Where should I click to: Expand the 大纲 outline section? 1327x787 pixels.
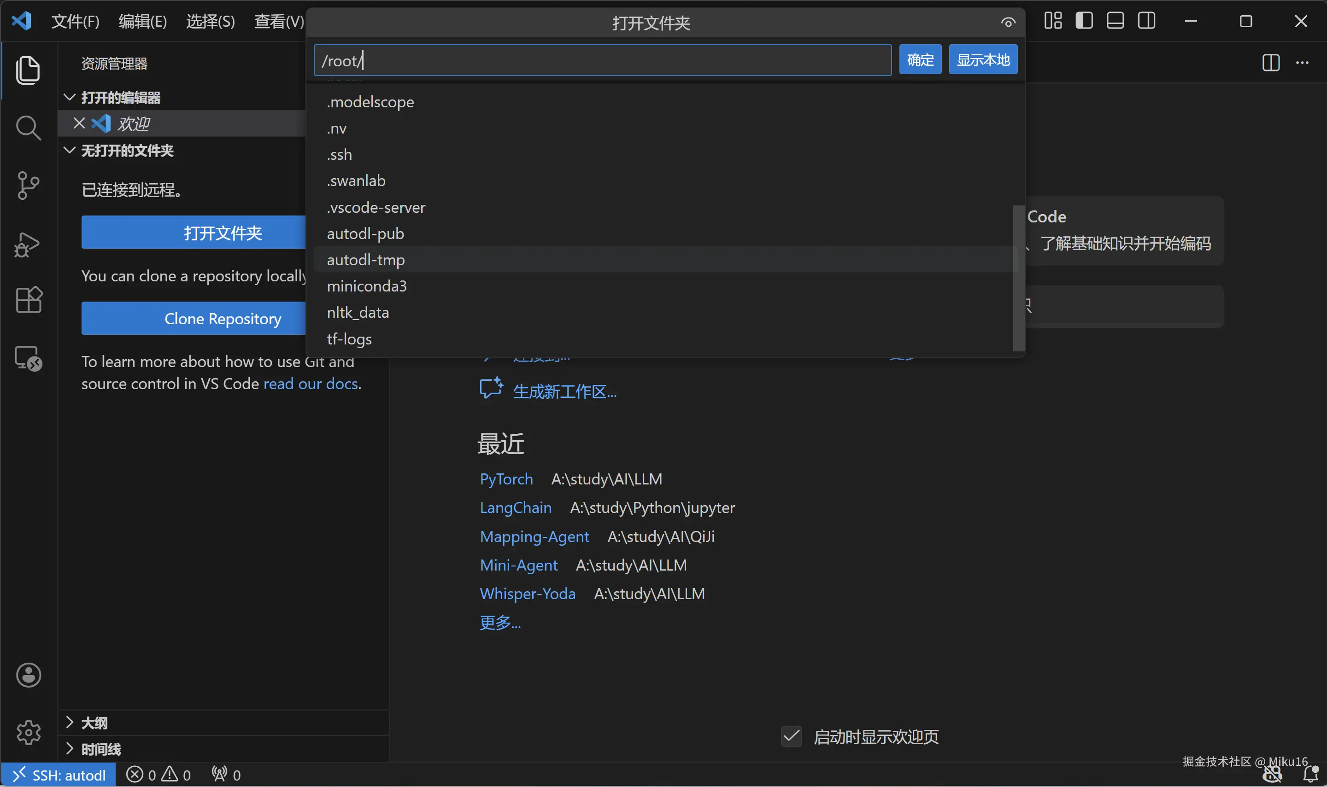69,723
